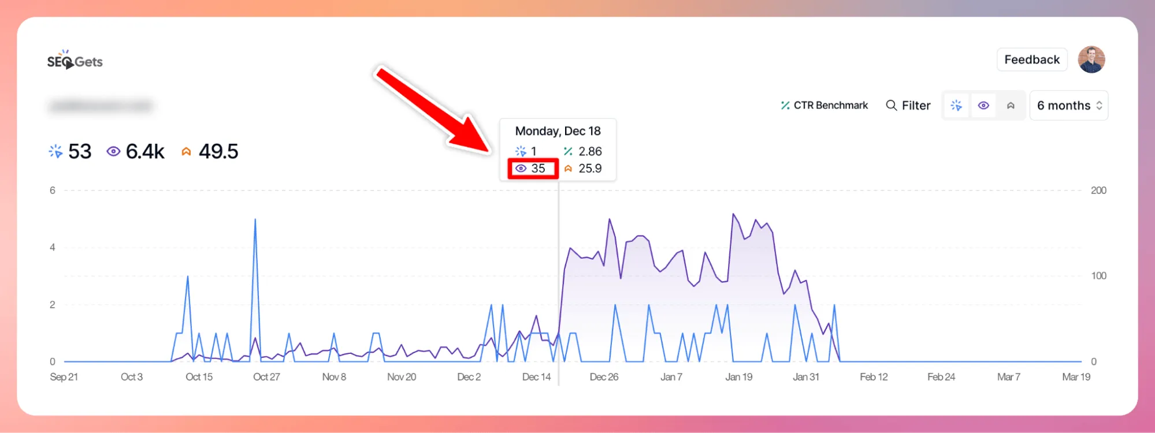1155x433 pixels.
Task: Click the position icon beside 49.5
Action: [x=186, y=151]
